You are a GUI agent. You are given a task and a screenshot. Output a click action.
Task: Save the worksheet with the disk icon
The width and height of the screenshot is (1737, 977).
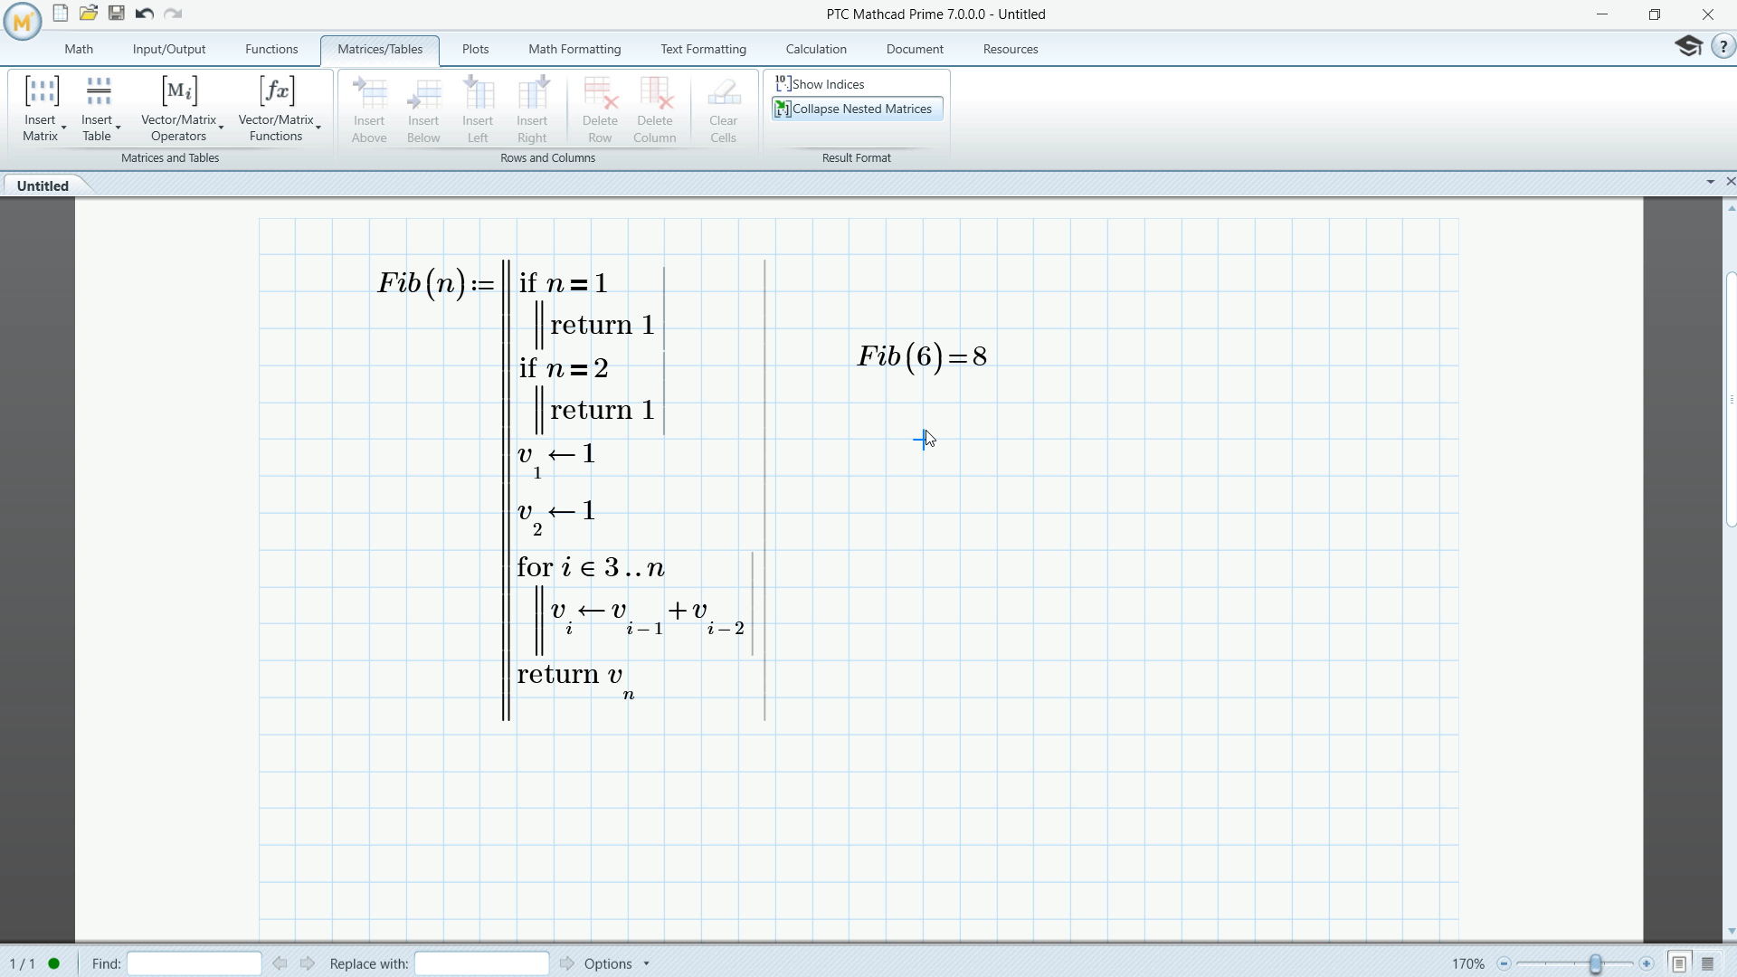click(117, 14)
